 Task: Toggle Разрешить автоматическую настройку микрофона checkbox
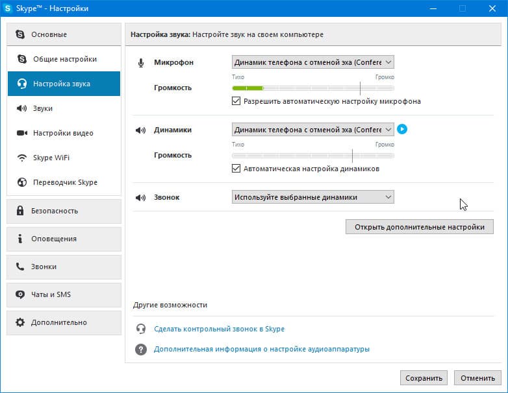[236, 101]
